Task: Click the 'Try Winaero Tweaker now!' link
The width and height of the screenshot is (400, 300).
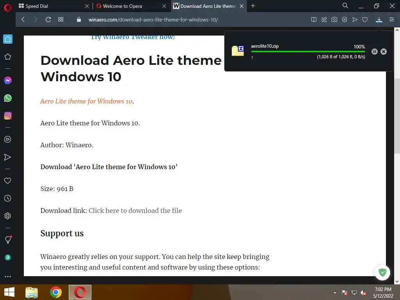Action: coord(133,37)
